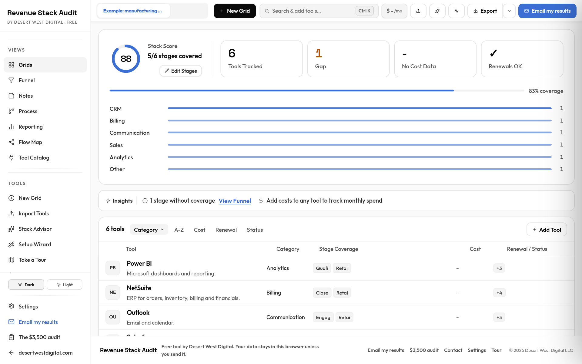Screen dimensions: 582x364
Task: Click the upload icon button in toolbar
Action: [x=418, y=11]
